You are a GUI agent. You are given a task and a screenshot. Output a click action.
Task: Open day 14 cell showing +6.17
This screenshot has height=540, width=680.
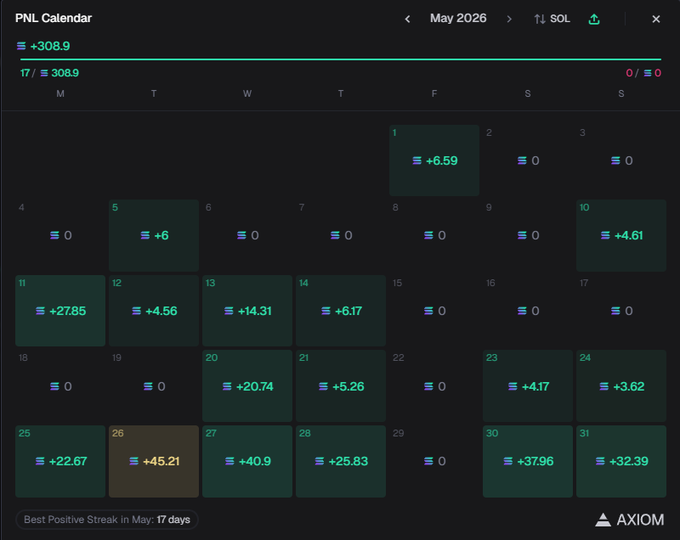pyautogui.click(x=341, y=311)
